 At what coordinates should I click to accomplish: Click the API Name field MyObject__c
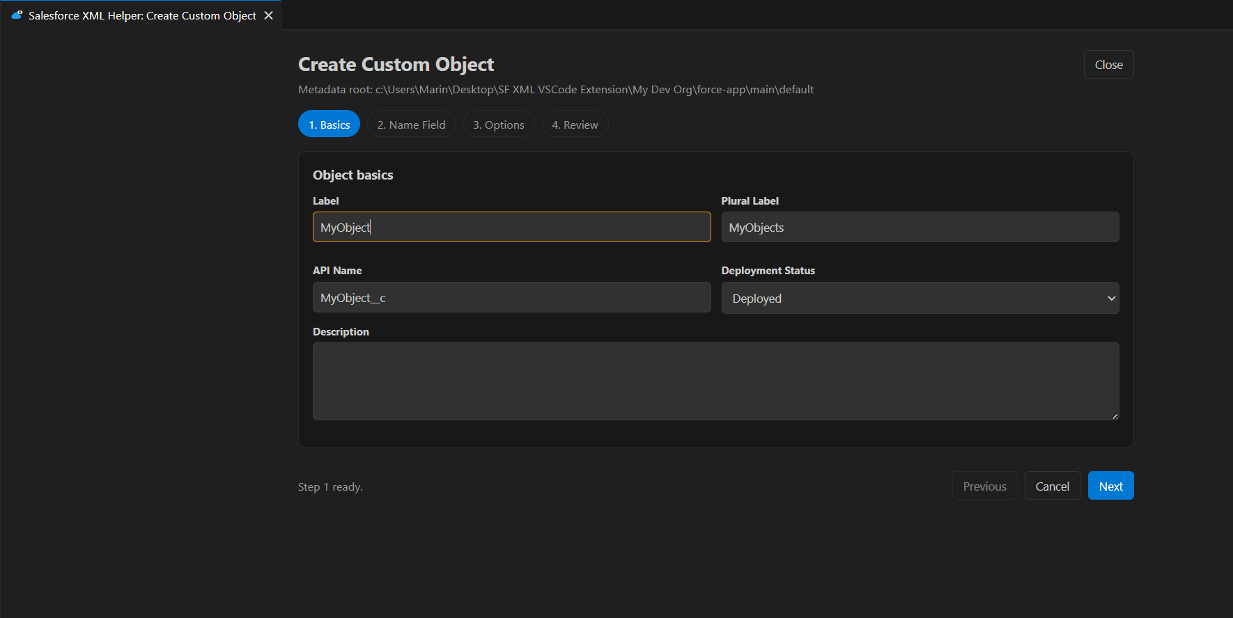(511, 297)
